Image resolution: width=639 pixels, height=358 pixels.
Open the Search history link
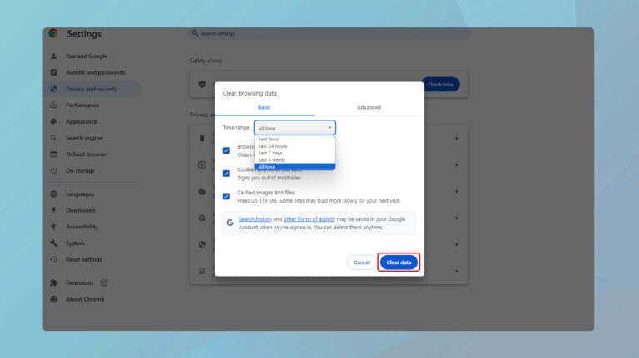tap(255, 218)
